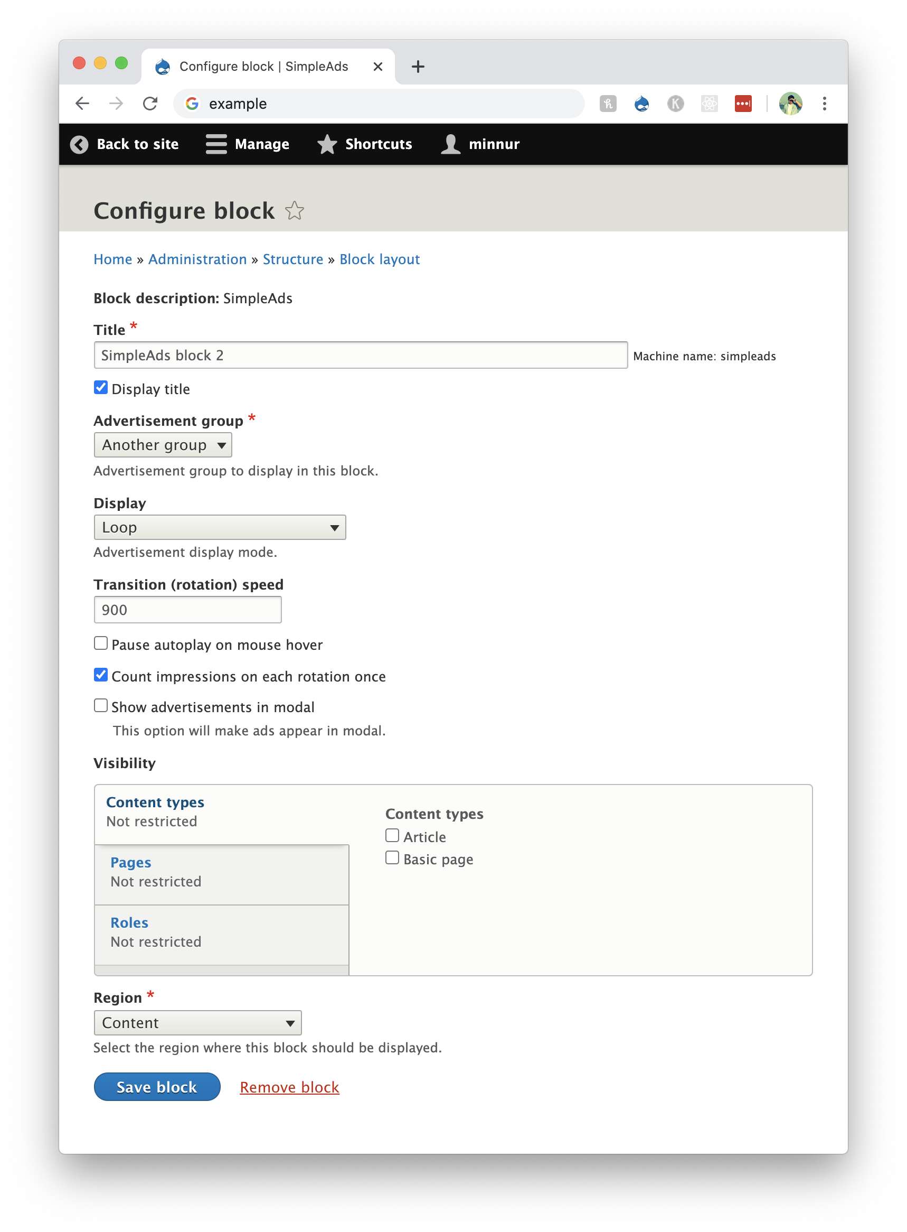Screen dimensions: 907x1232
Task: Open a new browser tab with plus
Action: 418,67
